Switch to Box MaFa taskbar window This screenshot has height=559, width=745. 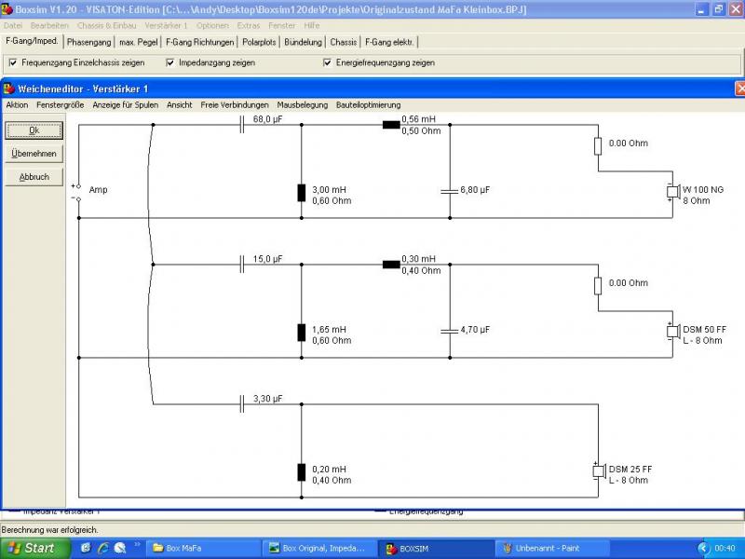[x=204, y=548]
